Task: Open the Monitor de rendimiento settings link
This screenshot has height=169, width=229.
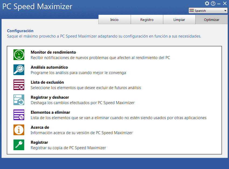Action: [53, 52]
